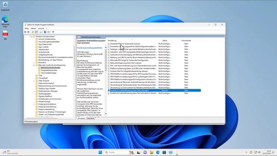The image size is (277, 156).
Task: Click the taskbar clock and date
Action: click(267, 152)
